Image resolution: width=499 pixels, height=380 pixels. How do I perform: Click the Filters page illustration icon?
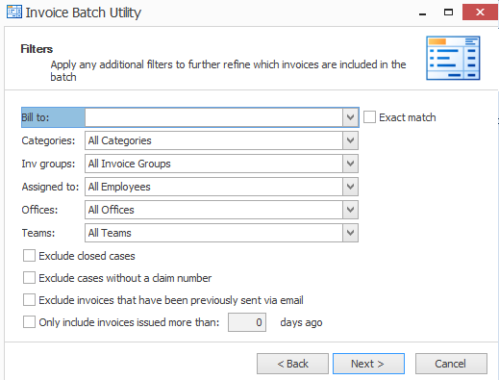pyautogui.click(x=453, y=58)
